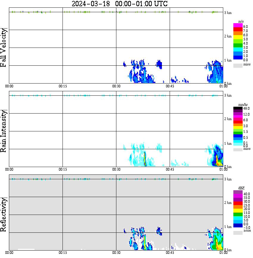Click the "Fall Velocity" vertical axis label

[4, 47]
